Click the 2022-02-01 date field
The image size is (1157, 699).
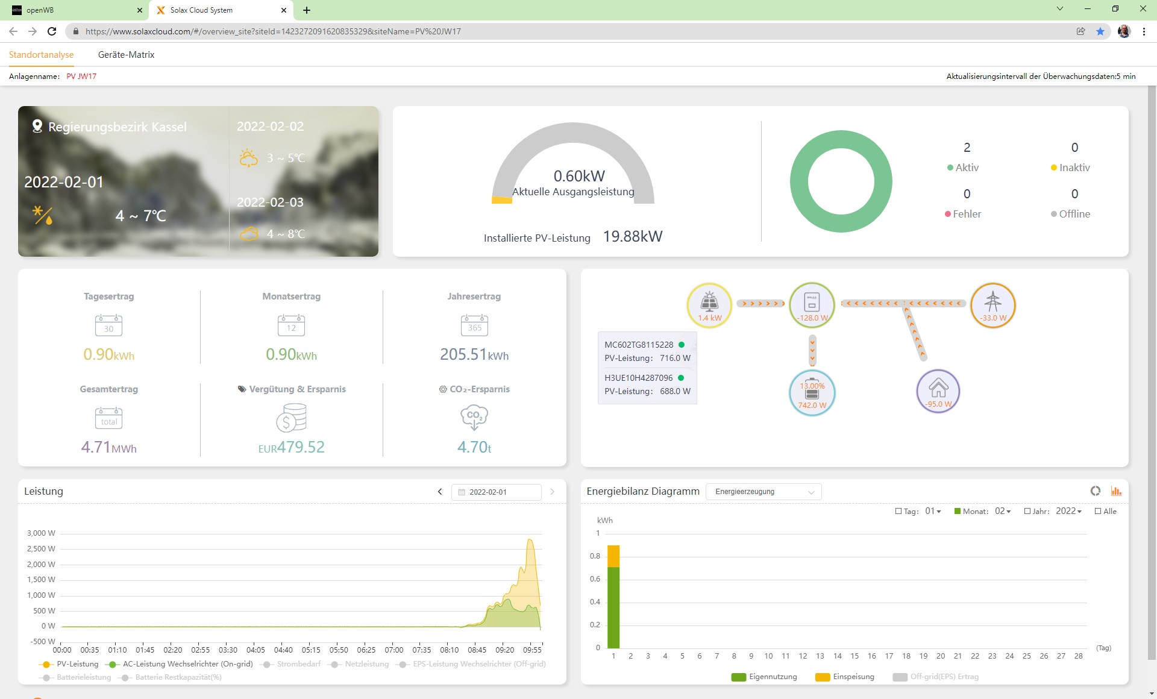coord(495,492)
